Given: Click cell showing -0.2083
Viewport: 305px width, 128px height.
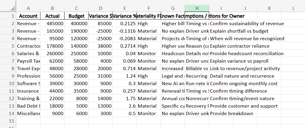Looking at the screenshot, I should tap(125, 38).
